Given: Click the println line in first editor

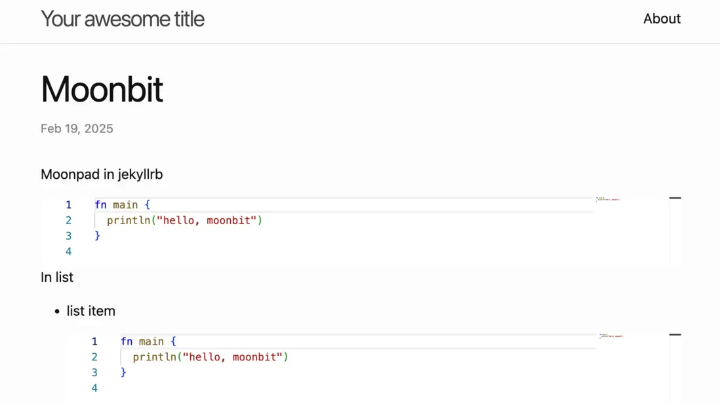Looking at the screenshot, I should point(184,220).
